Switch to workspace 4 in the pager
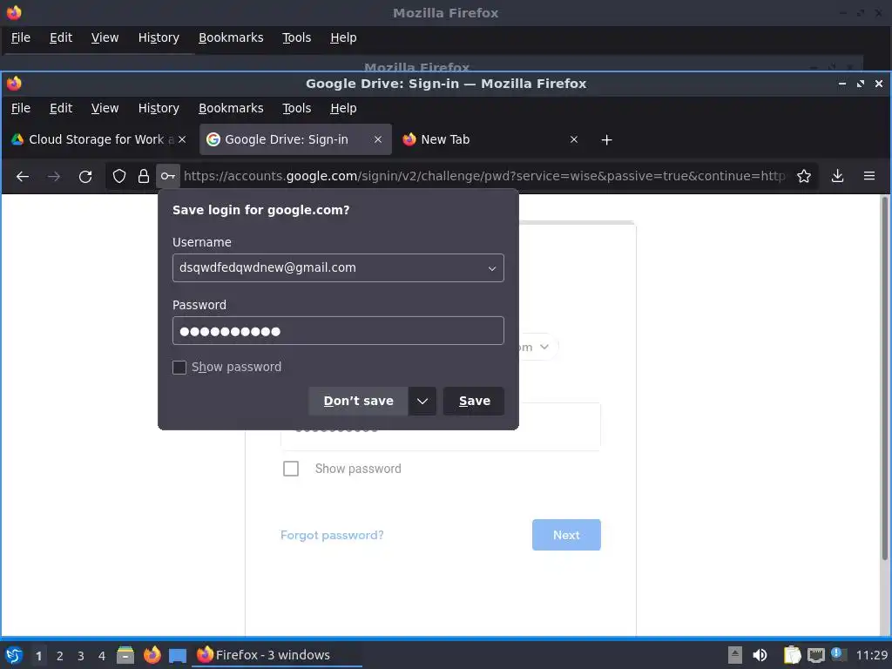 tap(102, 656)
